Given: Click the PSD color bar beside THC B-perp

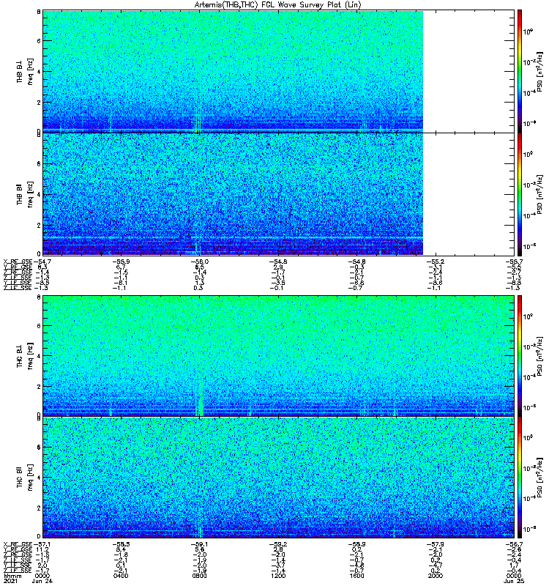Looking at the screenshot, I should [x=519, y=356].
